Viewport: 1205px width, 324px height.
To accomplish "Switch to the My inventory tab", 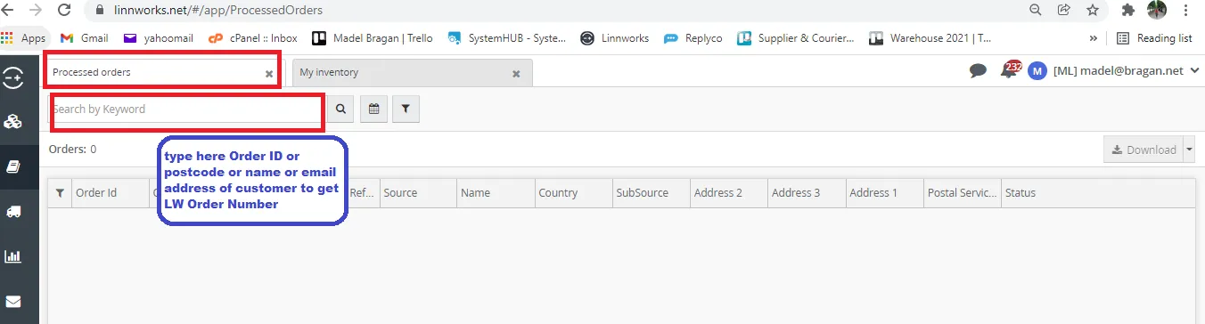I will pos(412,72).
